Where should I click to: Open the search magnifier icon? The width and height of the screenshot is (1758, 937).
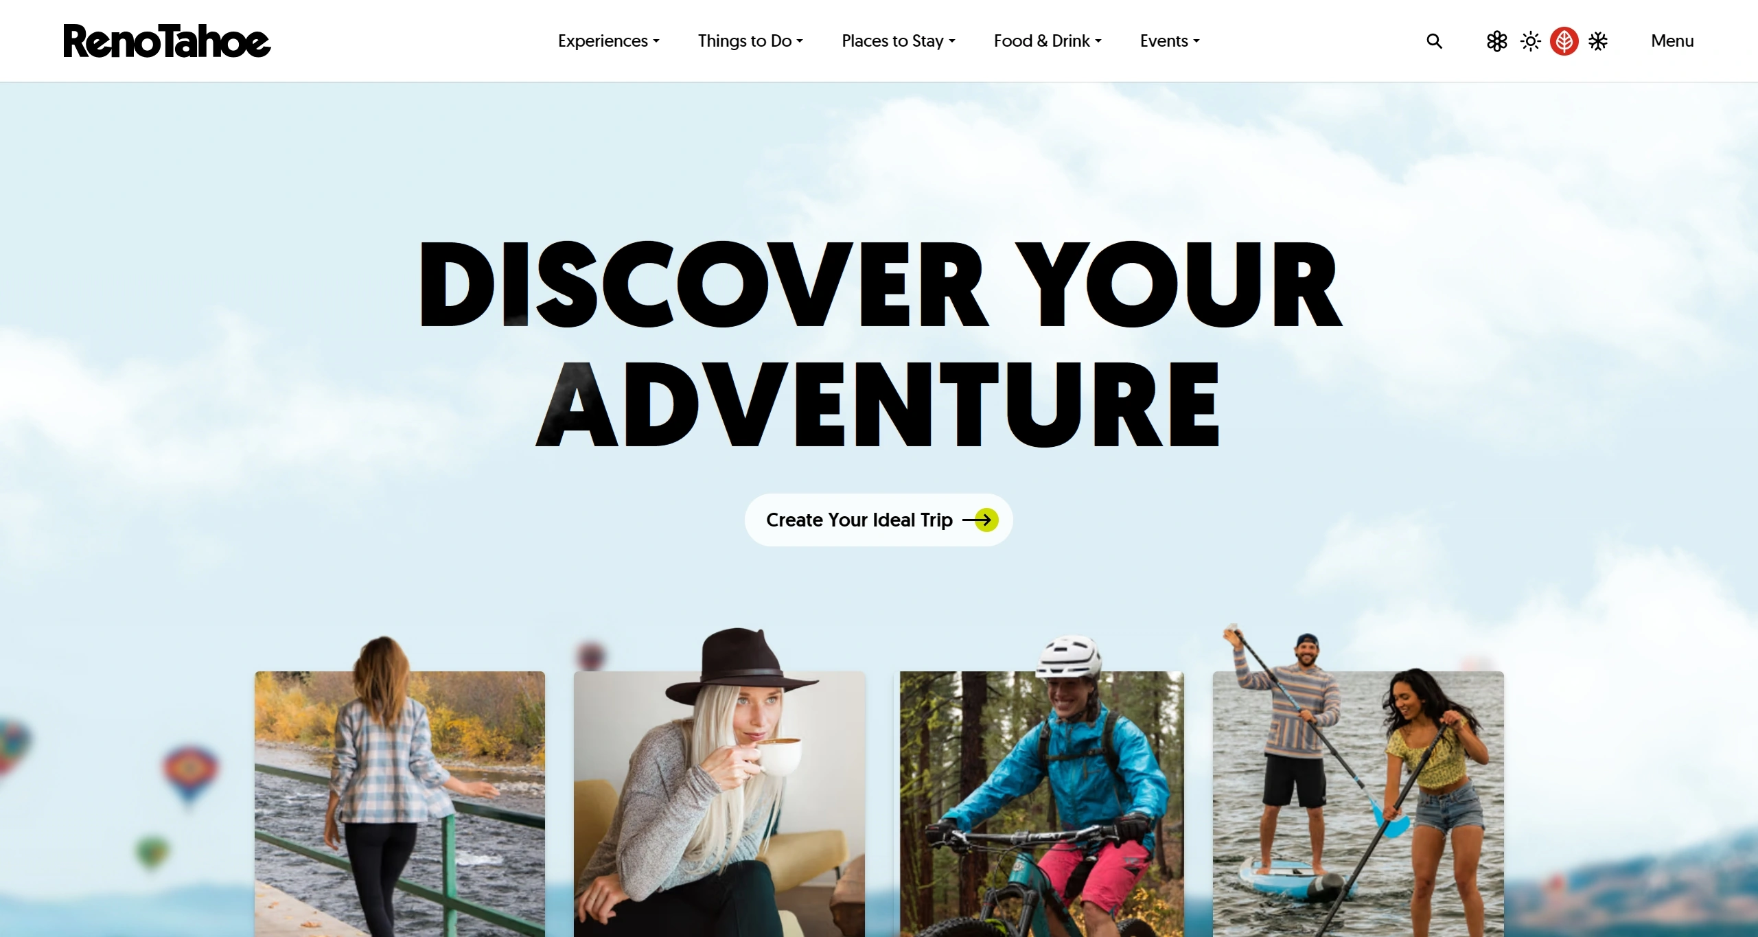1434,41
